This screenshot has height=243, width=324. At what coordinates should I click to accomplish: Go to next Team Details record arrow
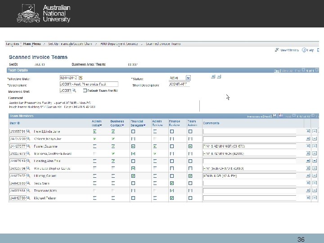317,70
